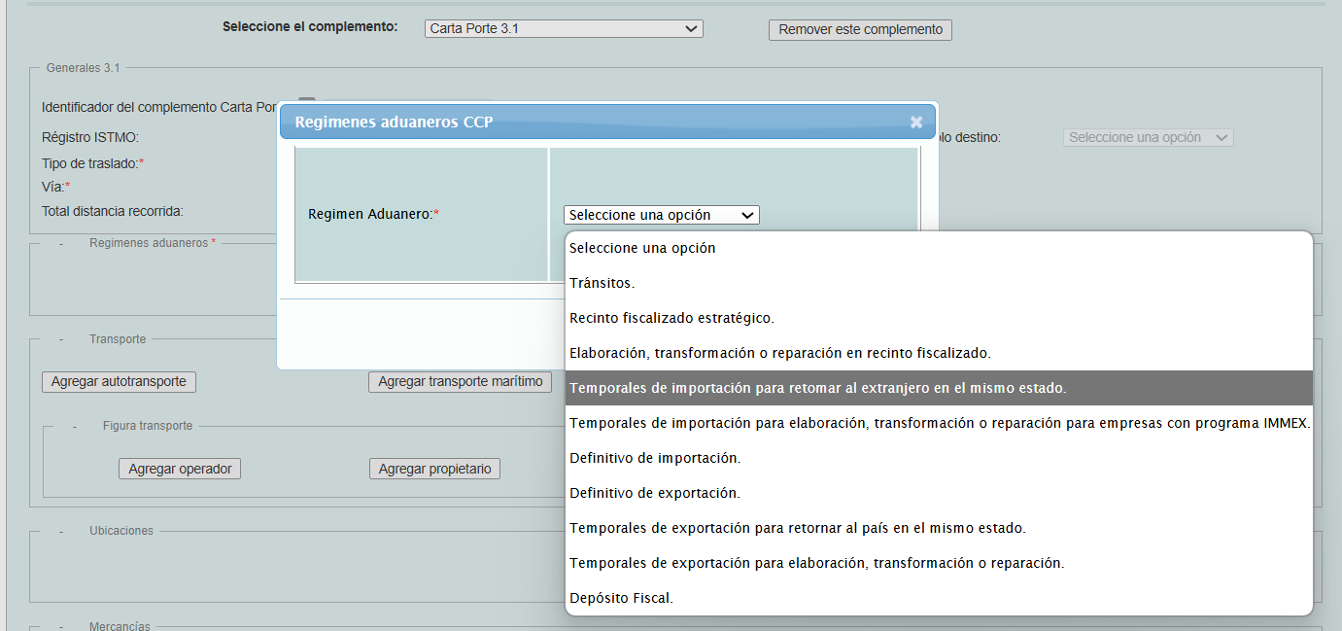Viewport: 1342px width, 631px height.
Task: Click Agregar operador button
Action: click(x=179, y=470)
